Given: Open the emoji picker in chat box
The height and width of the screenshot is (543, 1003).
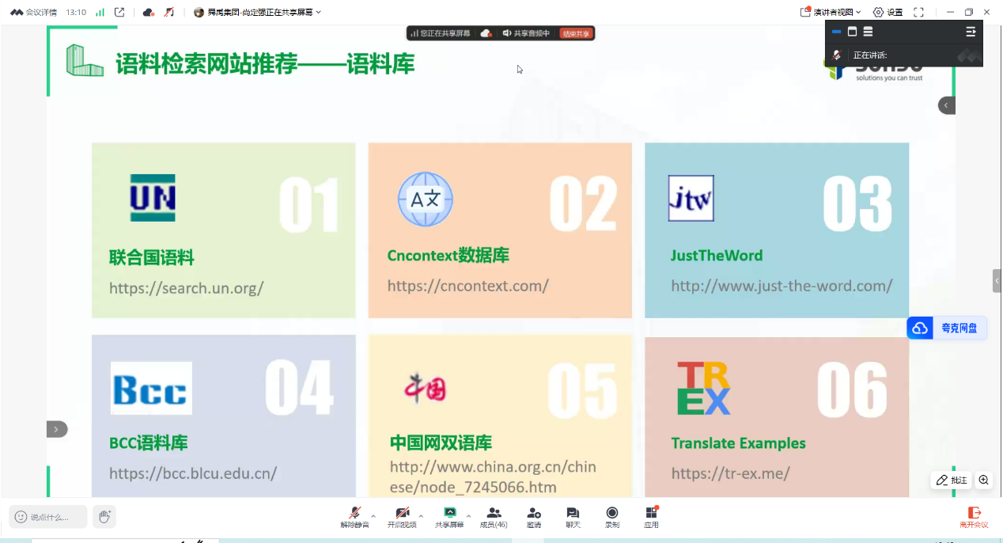Looking at the screenshot, I should (x=21, y=517).
